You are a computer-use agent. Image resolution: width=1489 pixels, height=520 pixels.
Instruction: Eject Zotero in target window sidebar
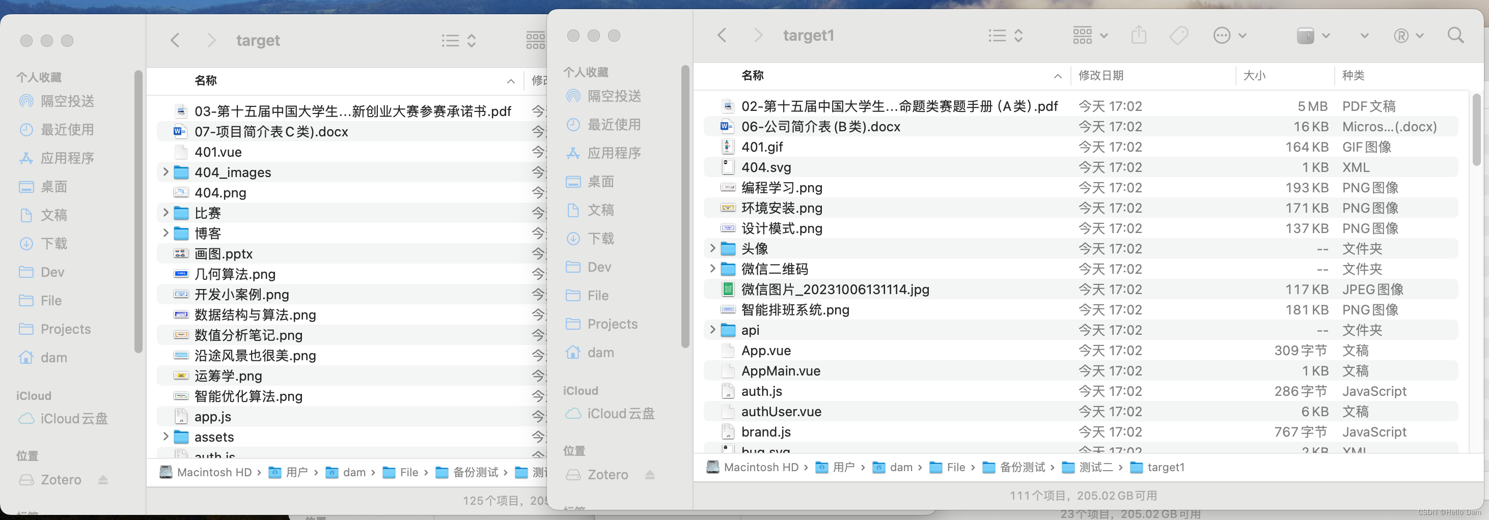tap(103, 480)
